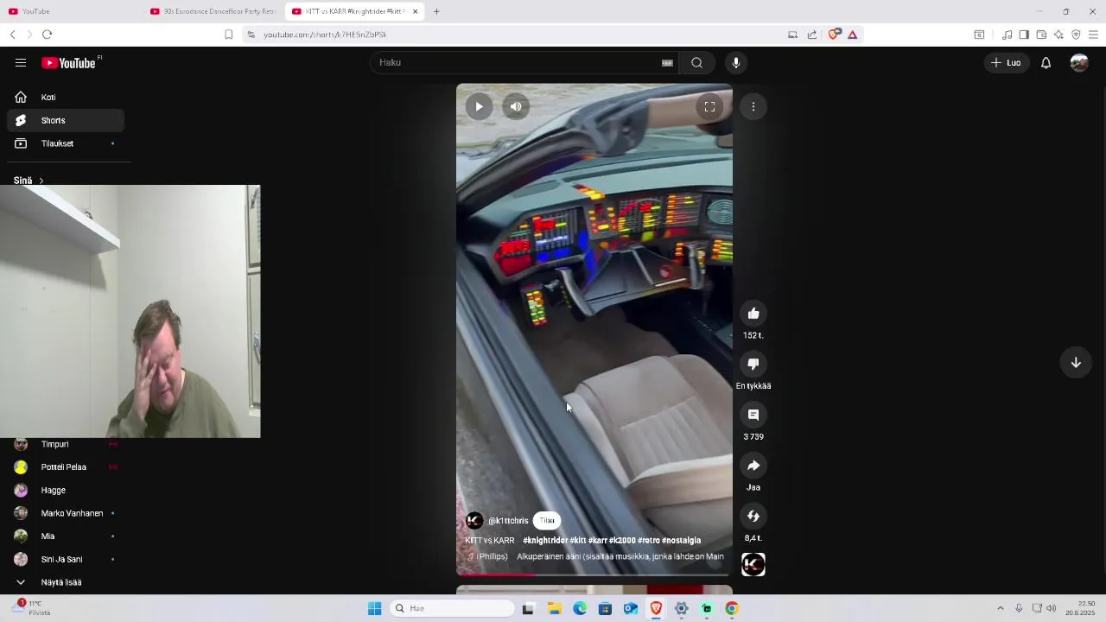Open the Short's three-dot options menu
This screenshot has height=622, width=1106.
click(x=753, y=107)
